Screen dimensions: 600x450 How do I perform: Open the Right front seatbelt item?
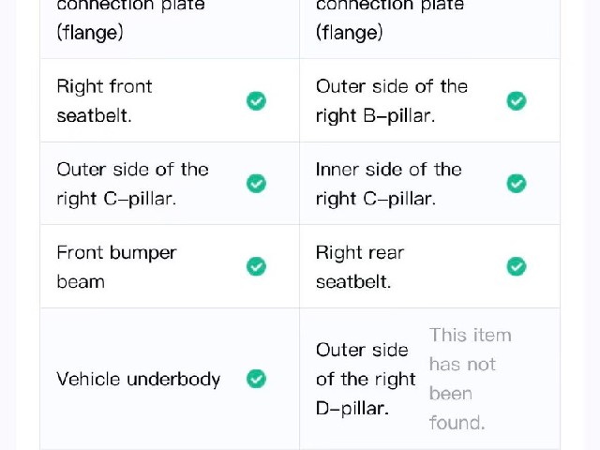click(x=104, y=101)
